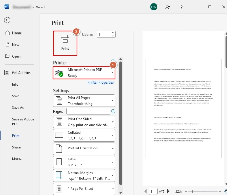Screen dimensions: 227x195
Task: Click the Normal Margins grid icon
Action: click(x=59, y=175)
